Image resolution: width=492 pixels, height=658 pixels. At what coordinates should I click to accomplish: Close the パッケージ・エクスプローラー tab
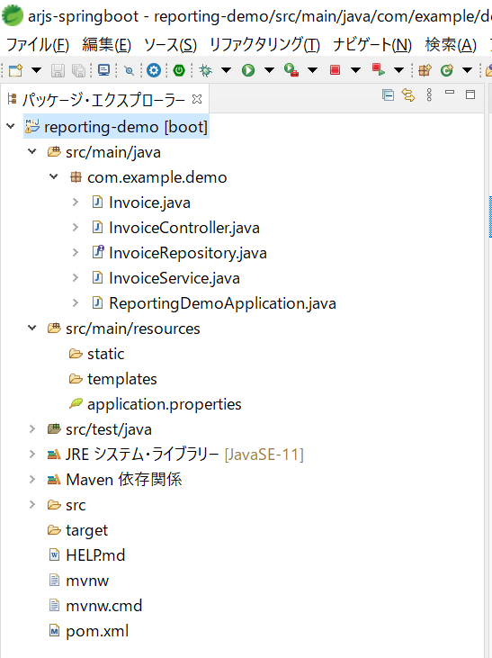tap(197, 99)
